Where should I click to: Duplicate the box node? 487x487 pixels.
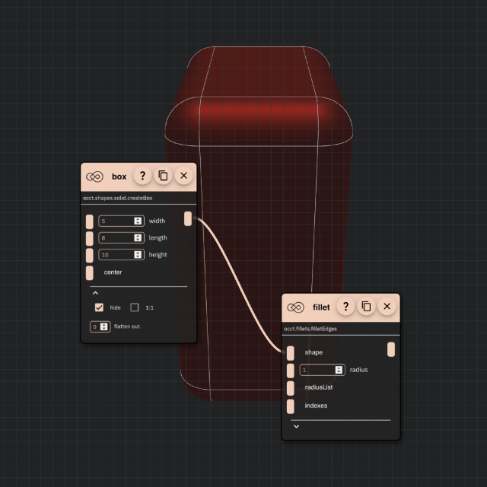pyautogui.click(x=163, y=176)
